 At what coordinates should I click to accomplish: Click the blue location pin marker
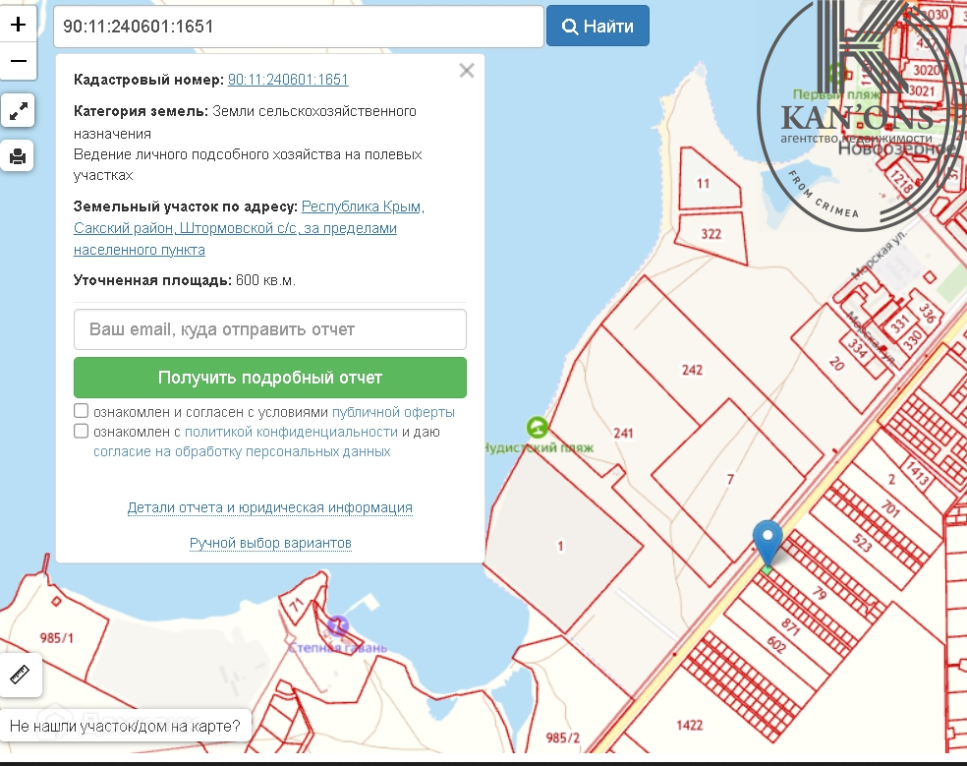[768, 543]
